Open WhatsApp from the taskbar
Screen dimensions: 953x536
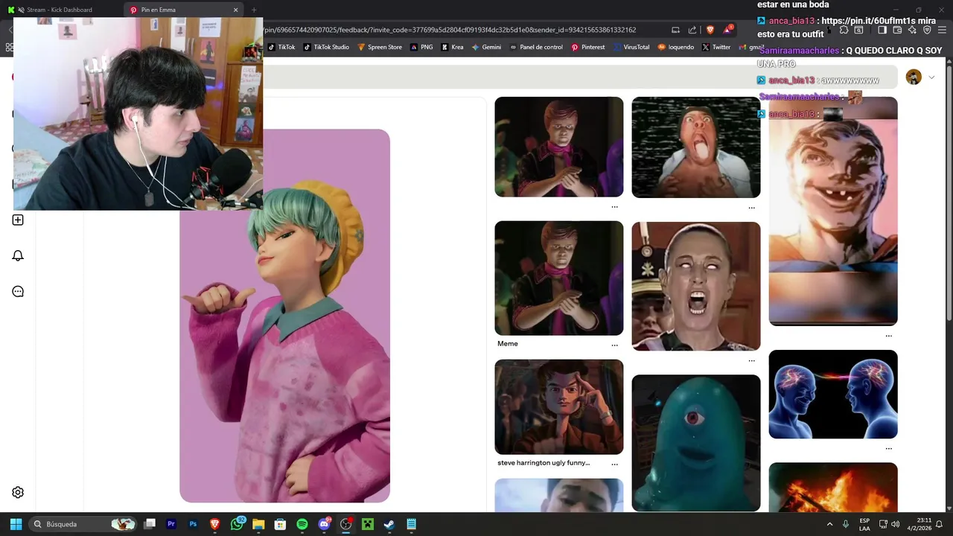click(238, 524)
